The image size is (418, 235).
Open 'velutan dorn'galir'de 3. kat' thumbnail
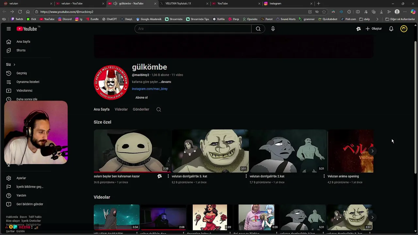210,151
